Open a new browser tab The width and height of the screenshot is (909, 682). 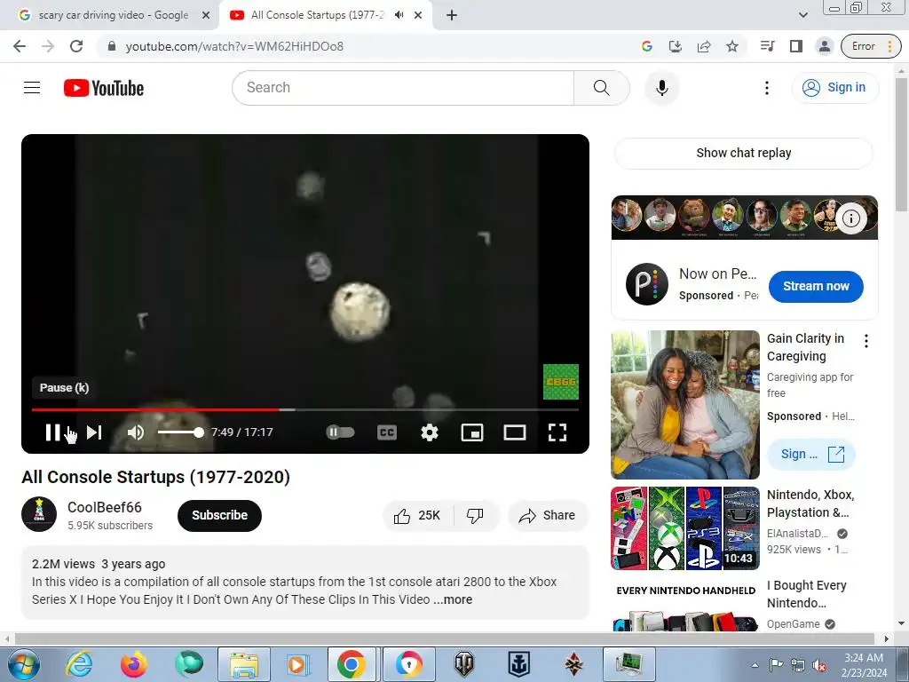[x=452, y=15]
